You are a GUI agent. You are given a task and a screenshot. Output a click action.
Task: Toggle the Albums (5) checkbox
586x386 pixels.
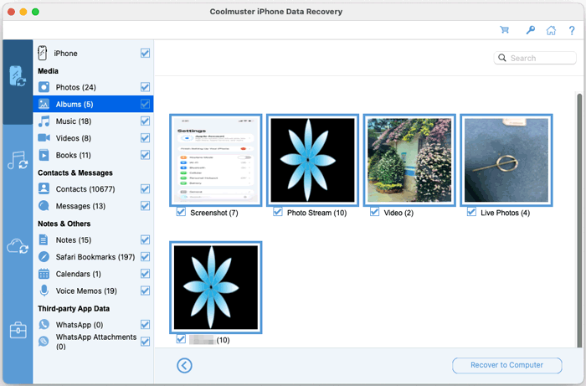pos(146,104)
